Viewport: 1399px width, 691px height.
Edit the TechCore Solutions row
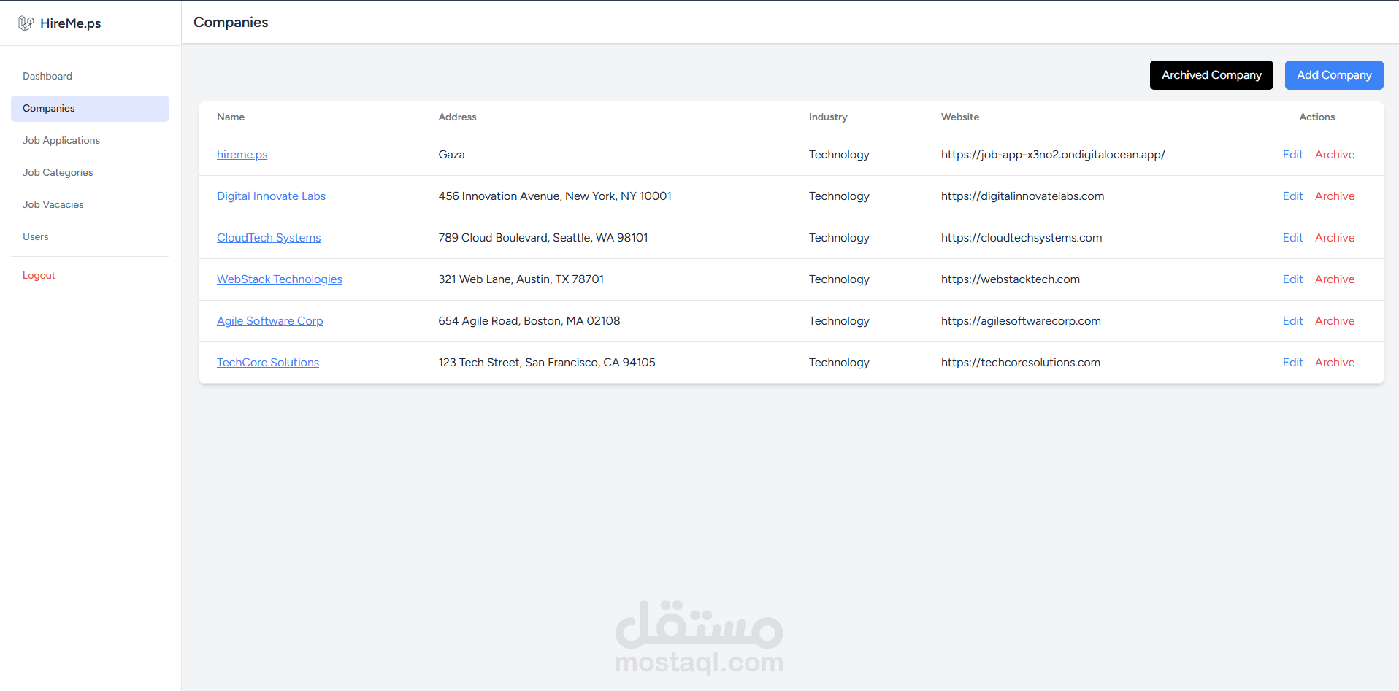tap(1292, 363)
